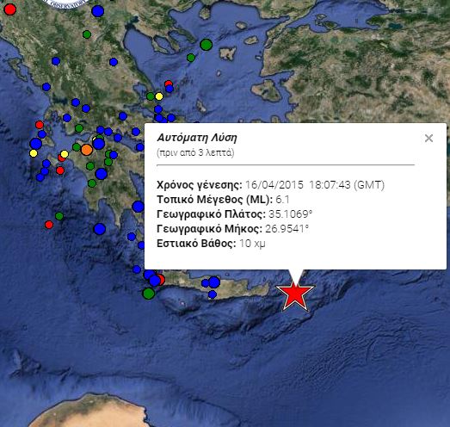
Task: Select the small green circle below the large north Aegean one
Action: click(x=191, y=58)
